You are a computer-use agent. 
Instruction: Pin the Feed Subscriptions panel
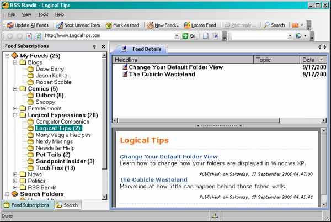94,46
